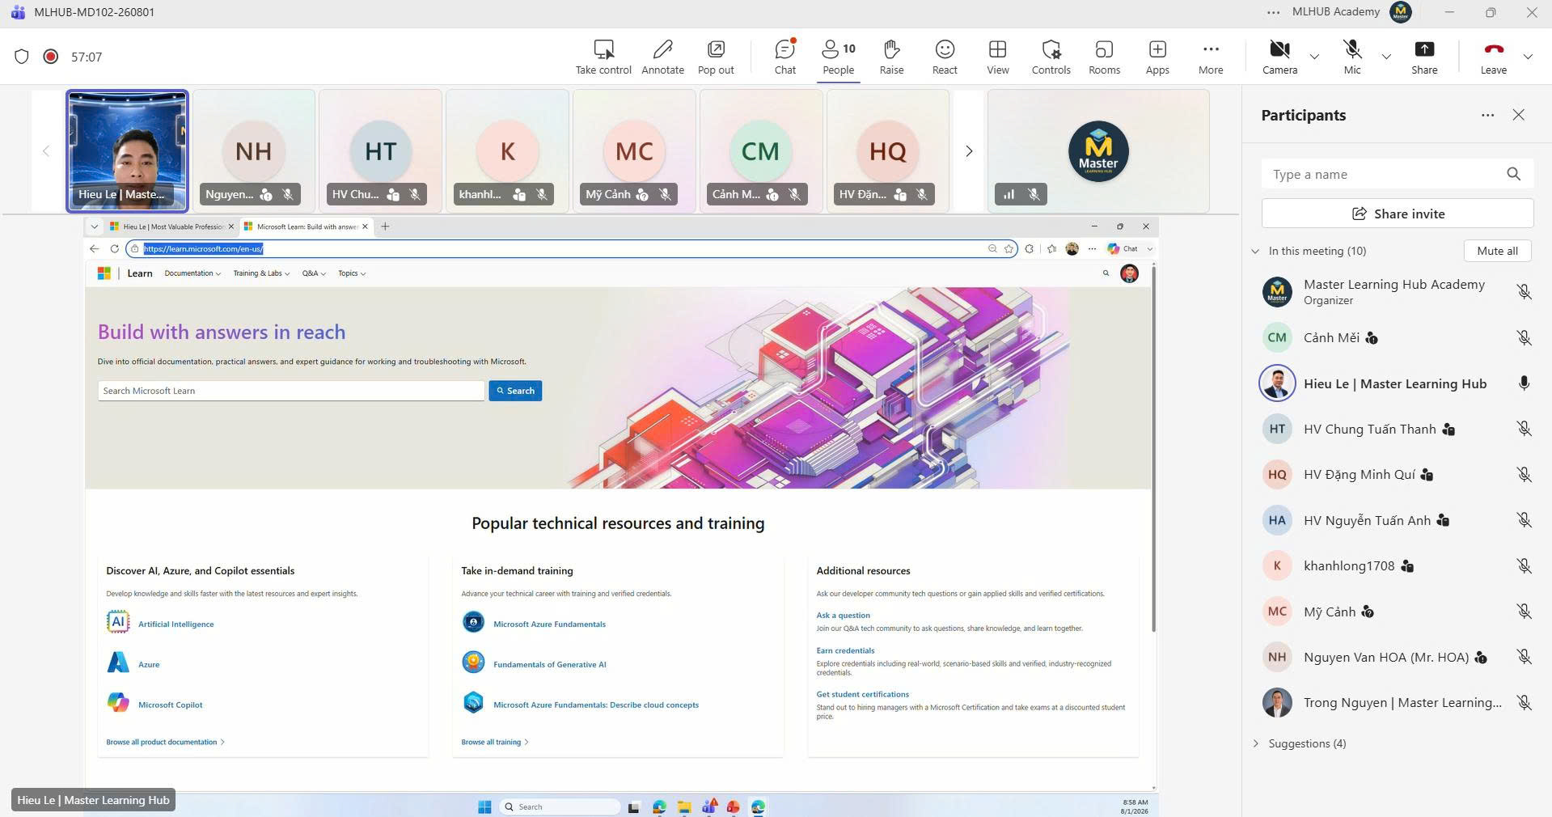This screenshot has width=1552, height=817.
Task: Click Mute all button
Action: [x=1497, y=251]
